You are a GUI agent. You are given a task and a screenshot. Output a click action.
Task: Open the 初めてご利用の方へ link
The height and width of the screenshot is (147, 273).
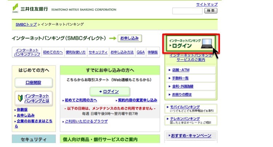tap(81, 100)
